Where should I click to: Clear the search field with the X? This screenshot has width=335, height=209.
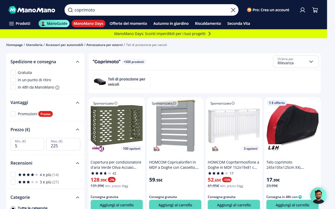pos(233,10)
